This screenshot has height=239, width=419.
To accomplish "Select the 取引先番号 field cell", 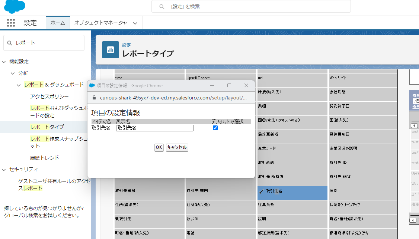I will (149, 193).
